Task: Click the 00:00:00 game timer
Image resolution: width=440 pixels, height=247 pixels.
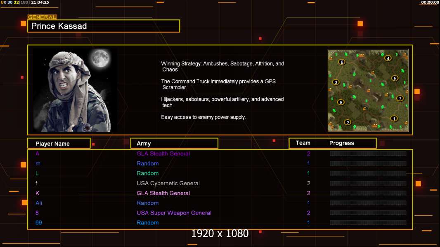Action: 430,2
